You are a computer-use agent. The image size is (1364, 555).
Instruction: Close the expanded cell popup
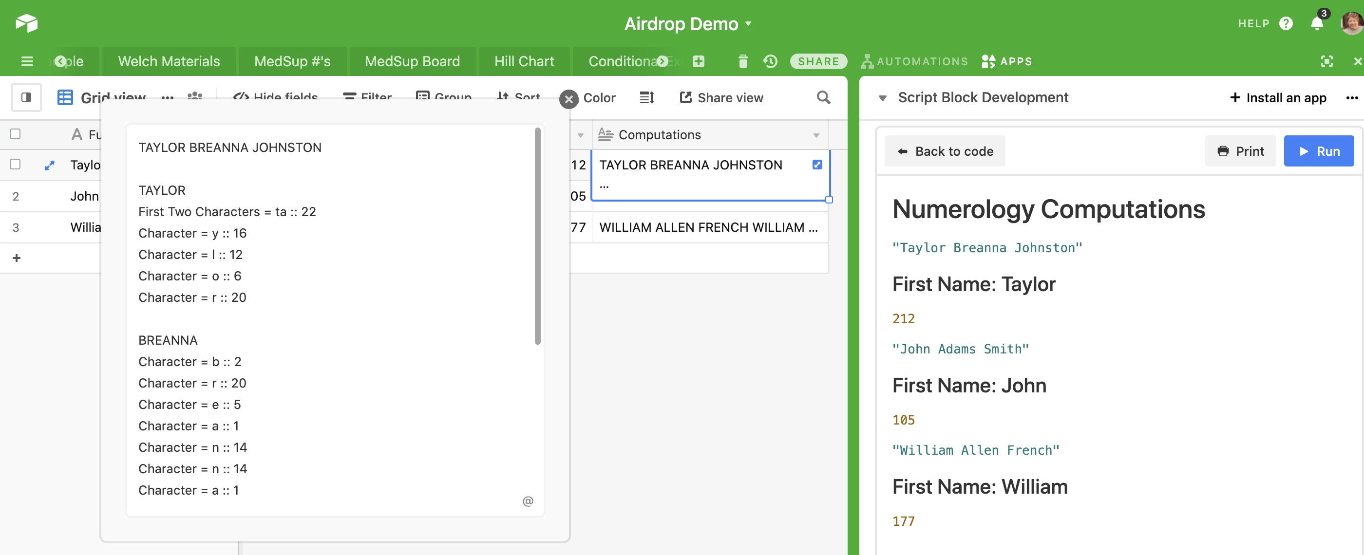[x=568, y=99]
